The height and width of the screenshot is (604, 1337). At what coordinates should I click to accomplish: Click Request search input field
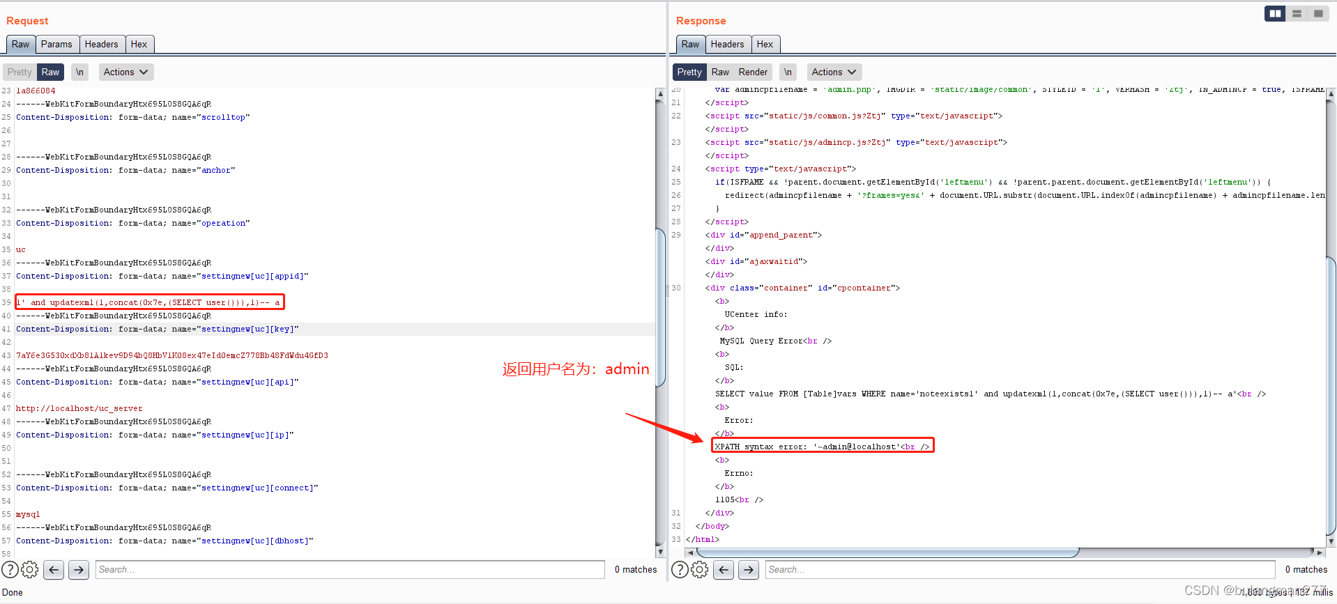(x=350, y=570)
